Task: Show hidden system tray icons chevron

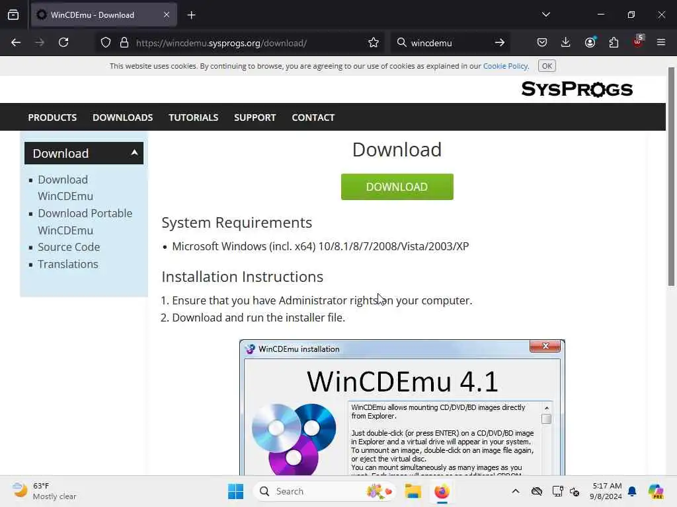Action: 516,491
